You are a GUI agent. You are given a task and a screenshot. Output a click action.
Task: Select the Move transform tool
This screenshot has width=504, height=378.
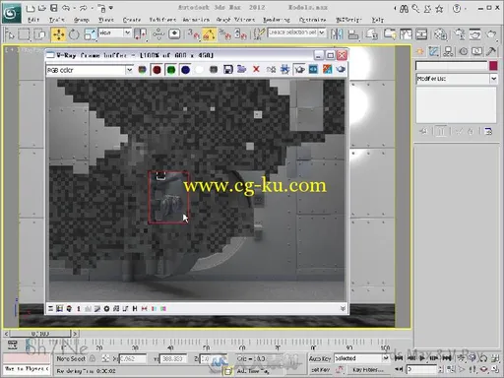coord(58,34)
